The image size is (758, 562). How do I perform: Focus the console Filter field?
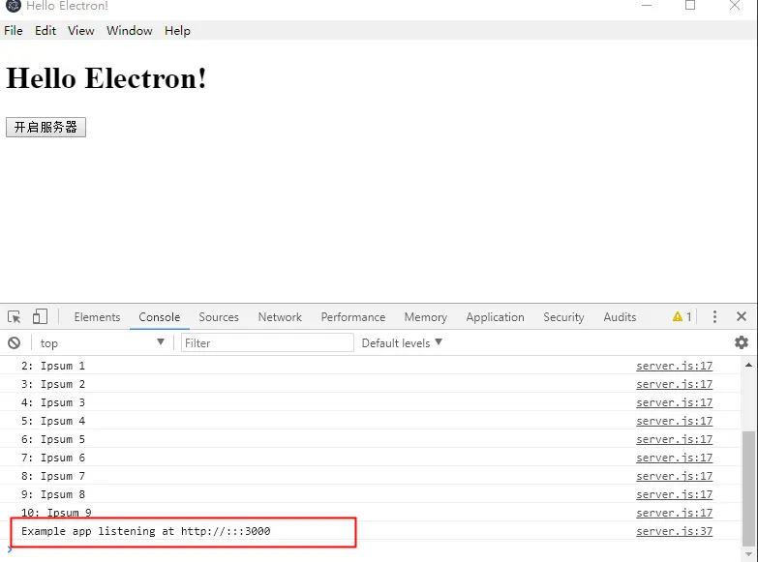click(x=267, y=343)
